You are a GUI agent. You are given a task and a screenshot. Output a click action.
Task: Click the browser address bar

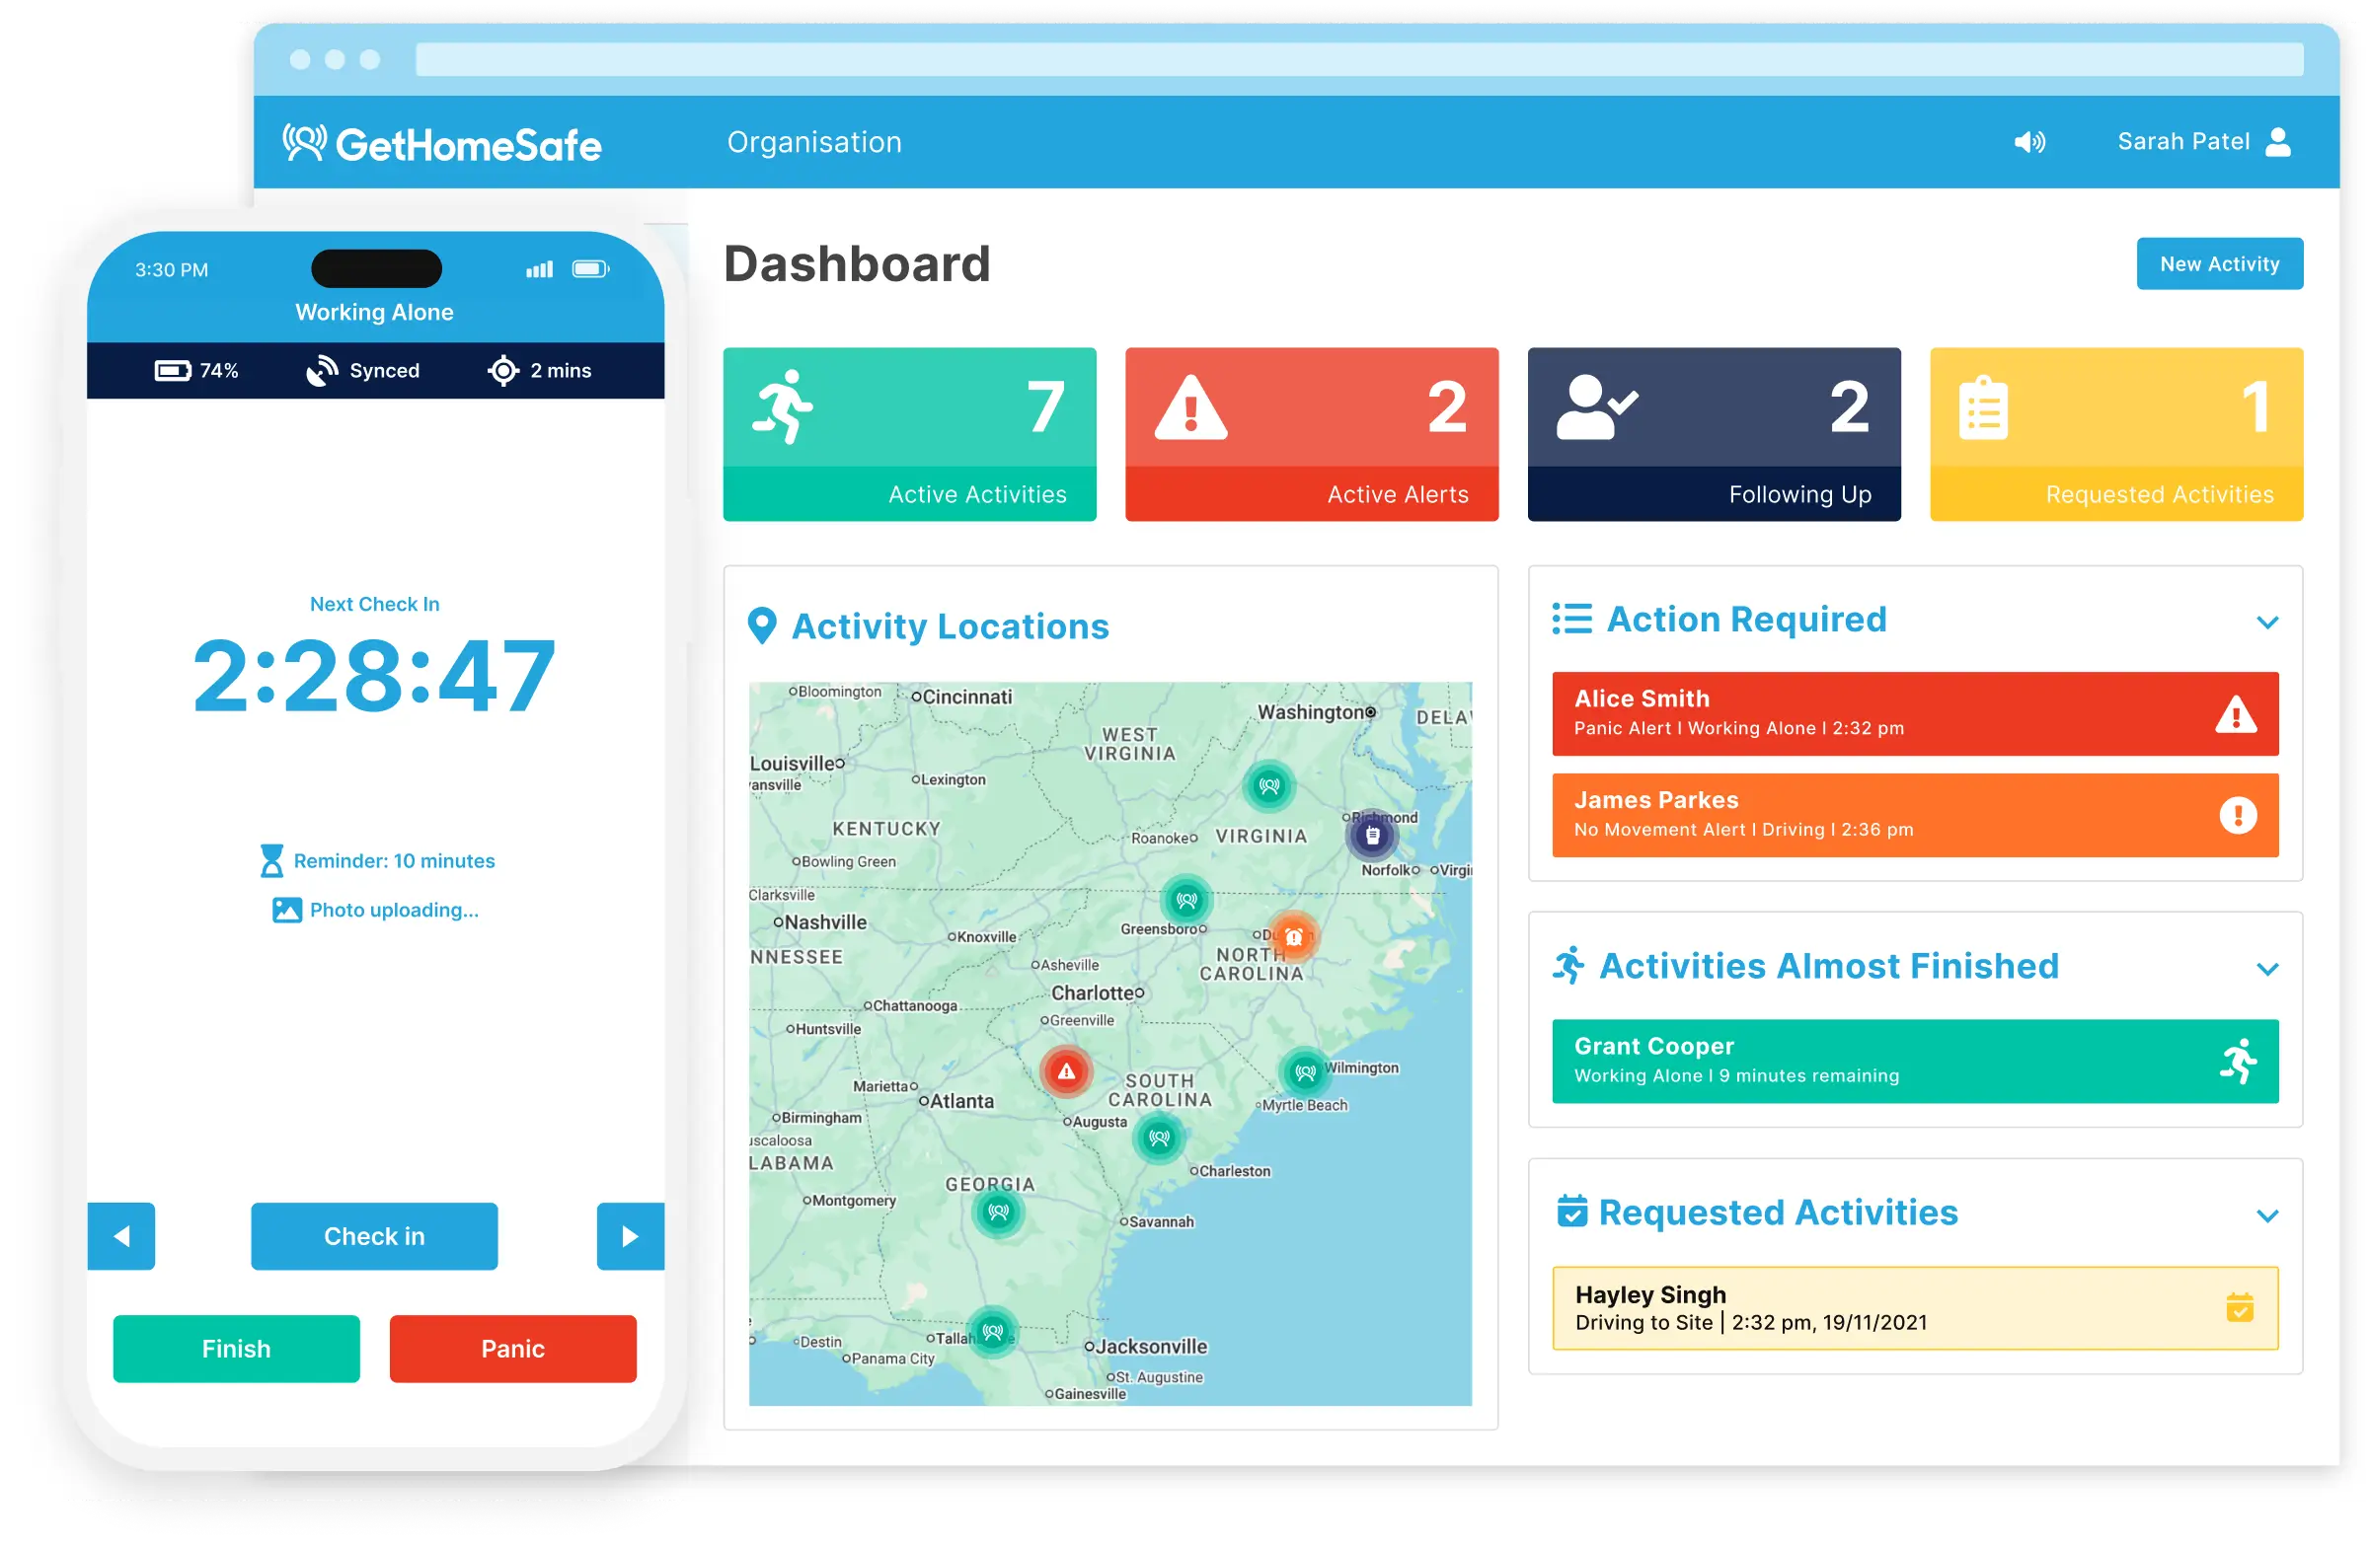1358,60
